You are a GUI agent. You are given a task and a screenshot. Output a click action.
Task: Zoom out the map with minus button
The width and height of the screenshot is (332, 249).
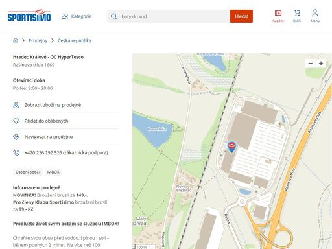311,63
